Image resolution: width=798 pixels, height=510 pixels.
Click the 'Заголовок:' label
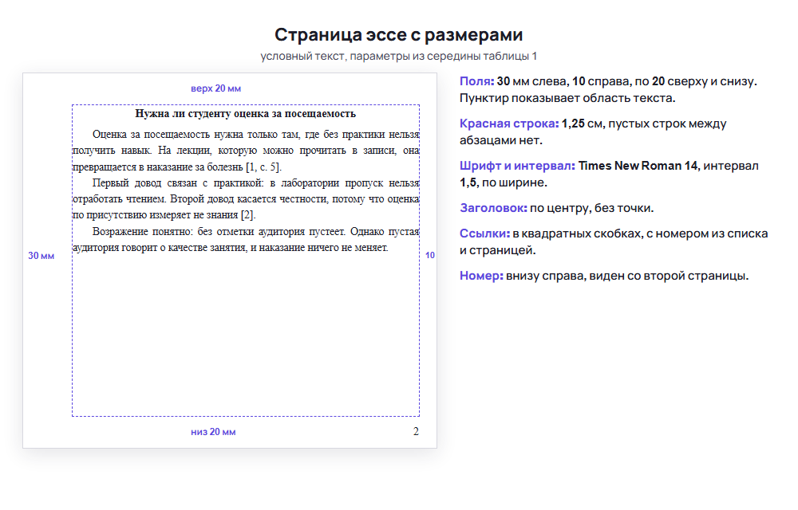click(493, 208)
